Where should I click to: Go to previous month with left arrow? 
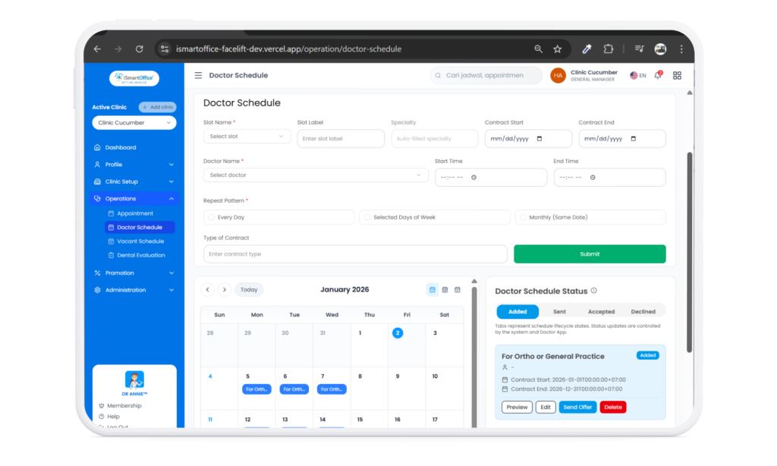pyautogui.click(x=207, y=289)
